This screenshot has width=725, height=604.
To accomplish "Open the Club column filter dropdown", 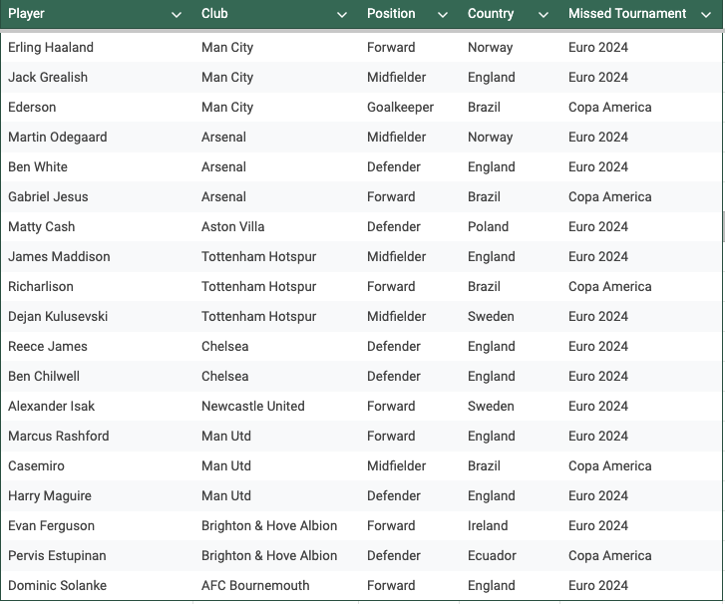I will tap(342, 15).
